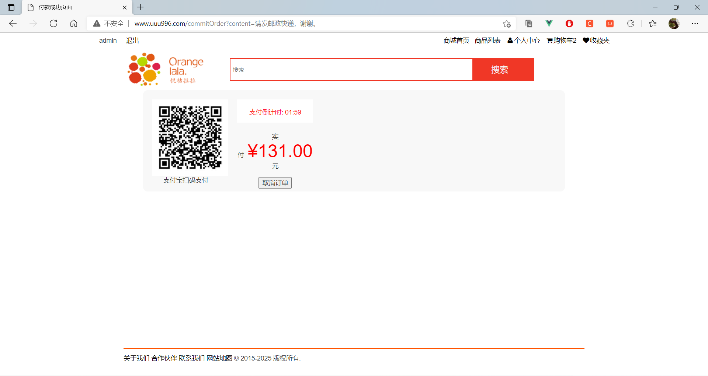Open the tab actions menu icon
Image resolution: width=708 pixels, height=376 pixels.
point(11,7)
